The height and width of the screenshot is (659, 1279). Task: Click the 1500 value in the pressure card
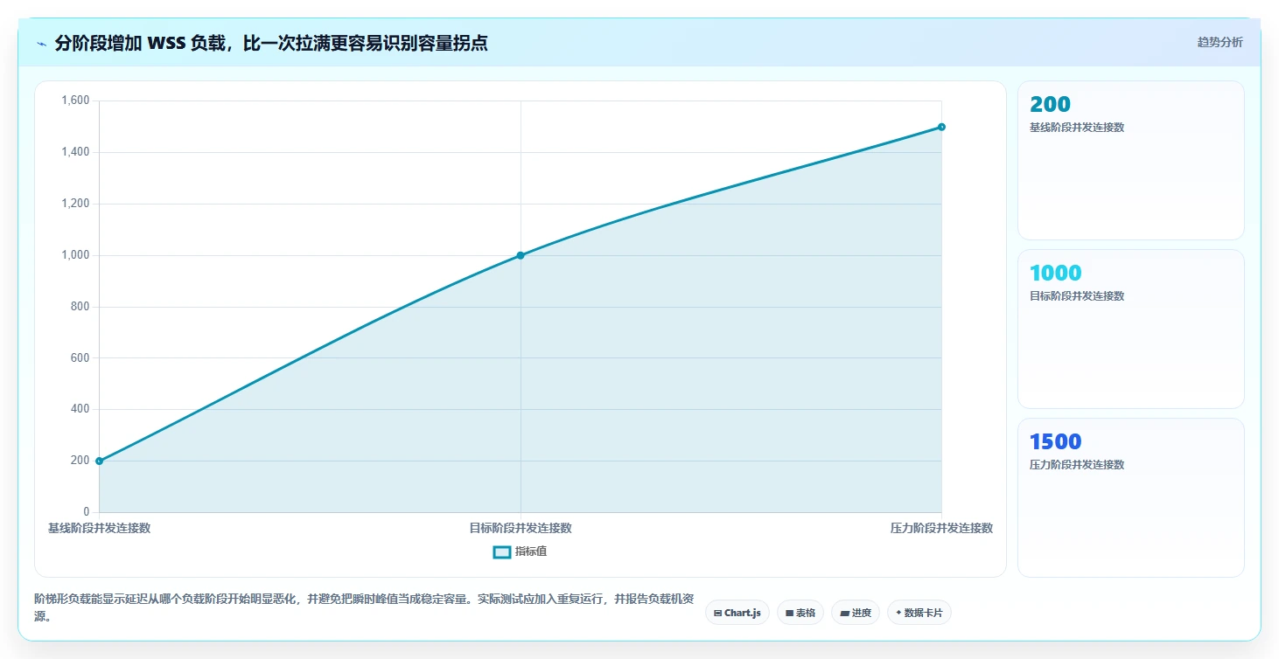[1056, 441]
